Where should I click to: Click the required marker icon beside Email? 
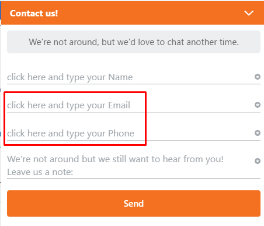258,105
